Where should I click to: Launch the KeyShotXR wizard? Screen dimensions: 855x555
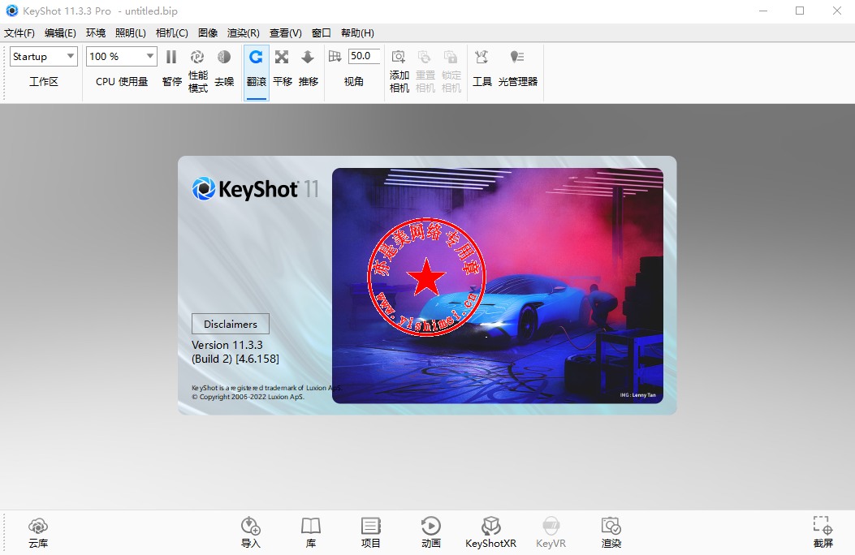tap(490, 532)
